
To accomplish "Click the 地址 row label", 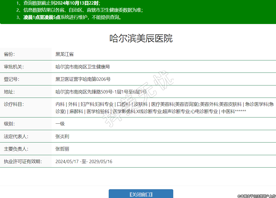I will pyautogui.click(x=9, y=92).
